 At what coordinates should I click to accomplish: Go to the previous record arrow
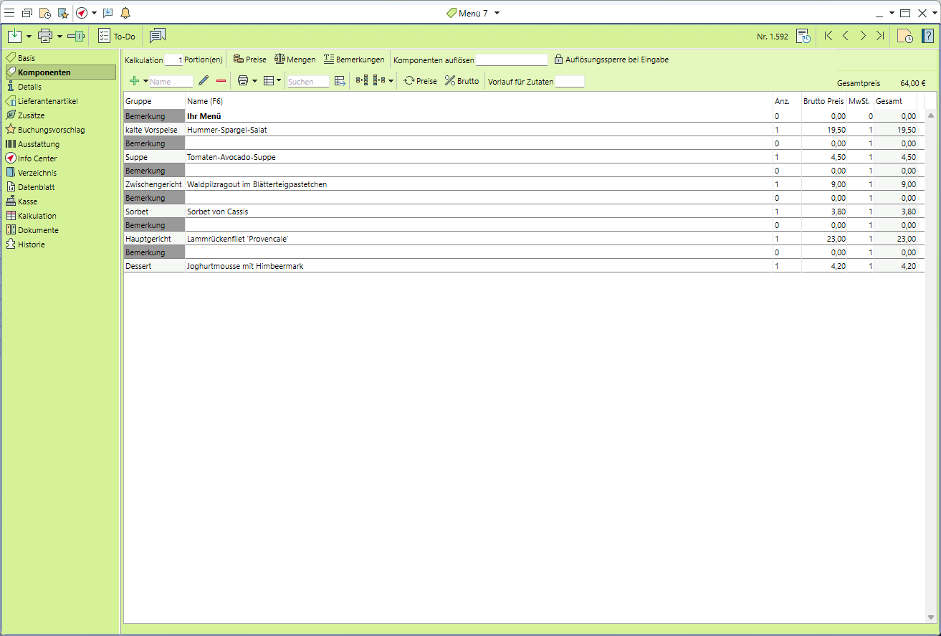click(846, 36)
